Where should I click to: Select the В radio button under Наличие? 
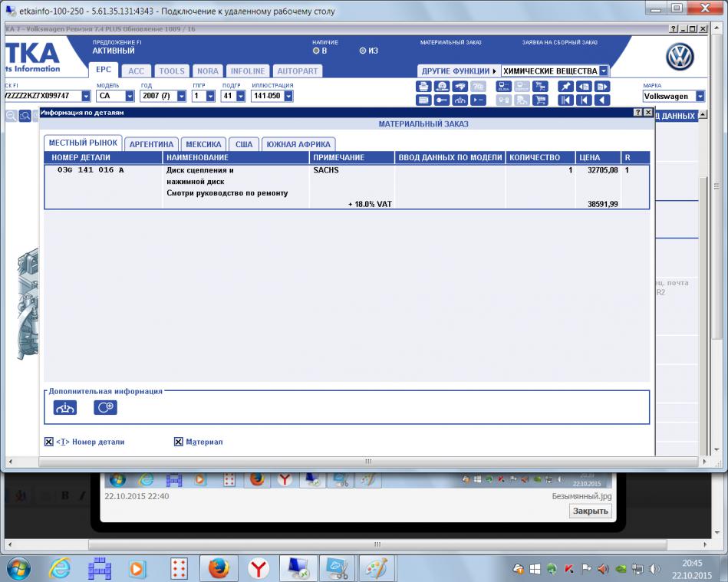316,51
